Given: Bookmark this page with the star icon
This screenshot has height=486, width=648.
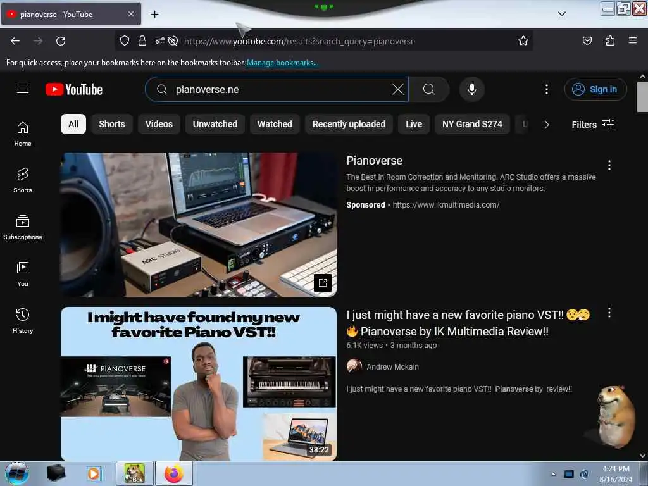Looking at the screenshot, I should 523,40.
